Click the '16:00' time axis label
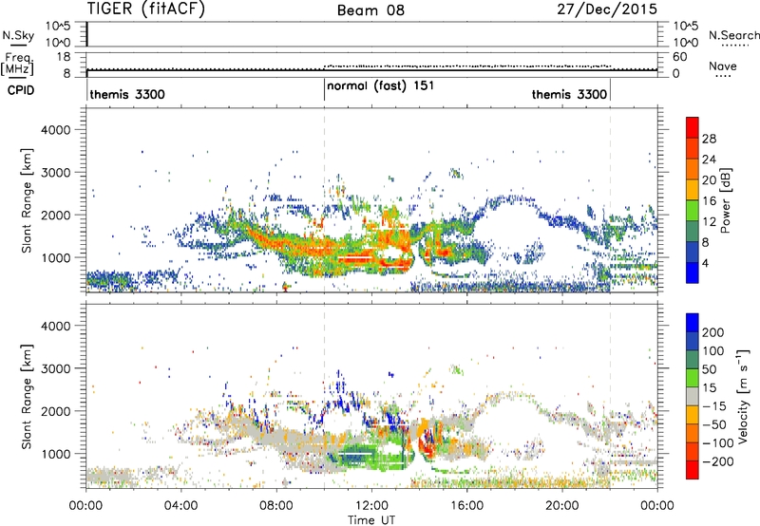The image size is (760, 526). (466, 506)
